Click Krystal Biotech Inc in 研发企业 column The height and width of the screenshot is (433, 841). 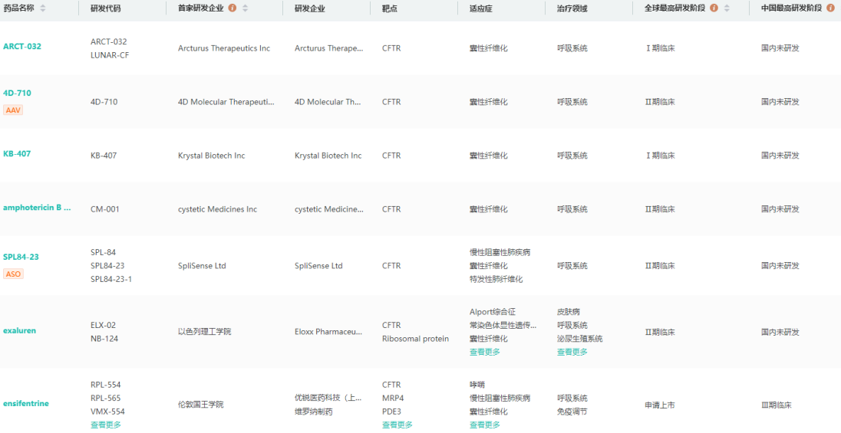pyautogui.click(x=328, y=156)
